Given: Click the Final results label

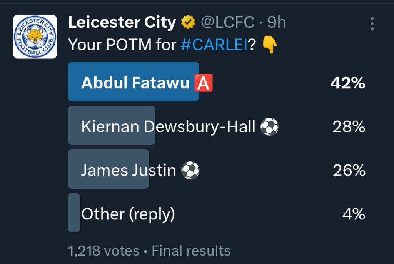Looking at the screenshot, I should coord(191,251).
